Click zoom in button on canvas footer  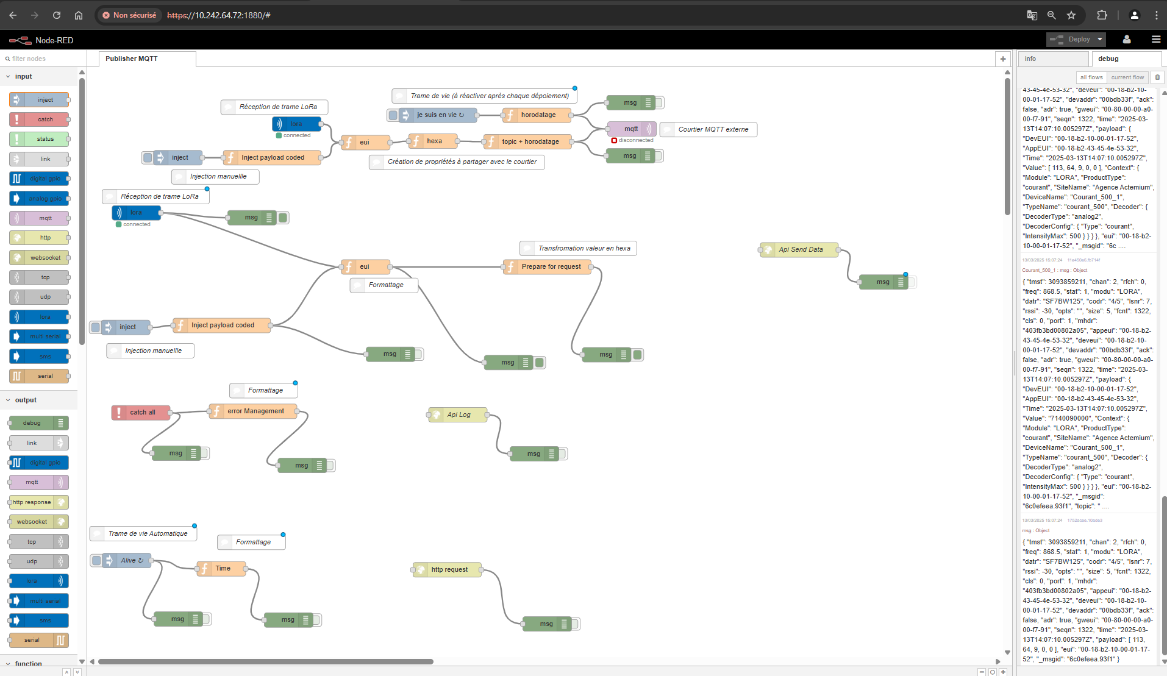[1003, 672]
